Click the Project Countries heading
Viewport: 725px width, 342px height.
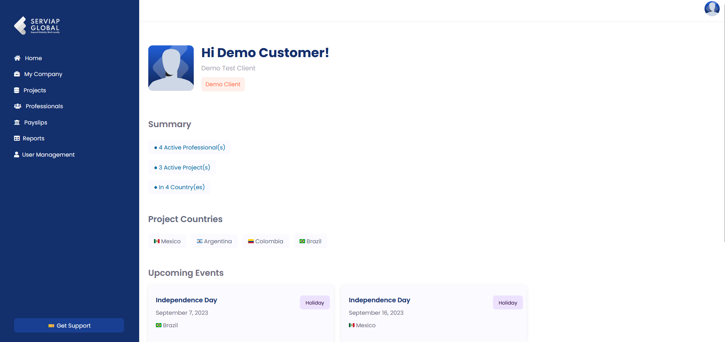[185, 219]
